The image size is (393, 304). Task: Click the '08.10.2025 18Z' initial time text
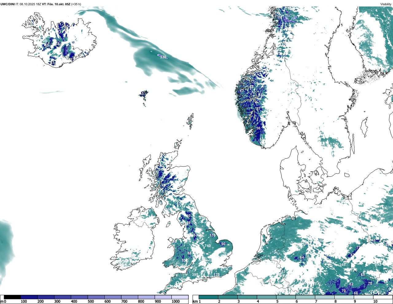click(30, 4)
